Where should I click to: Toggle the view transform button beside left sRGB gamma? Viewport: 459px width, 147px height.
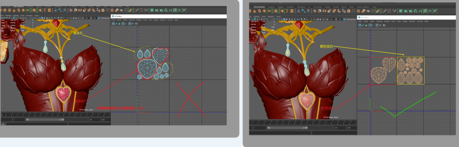click(x=98, y=18)
